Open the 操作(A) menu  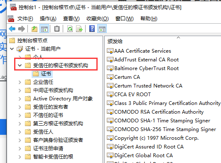point(48,19)
